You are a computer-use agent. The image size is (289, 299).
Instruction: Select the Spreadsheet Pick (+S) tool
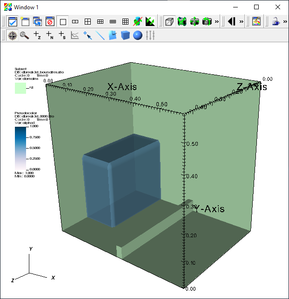(x=62, y=35)
